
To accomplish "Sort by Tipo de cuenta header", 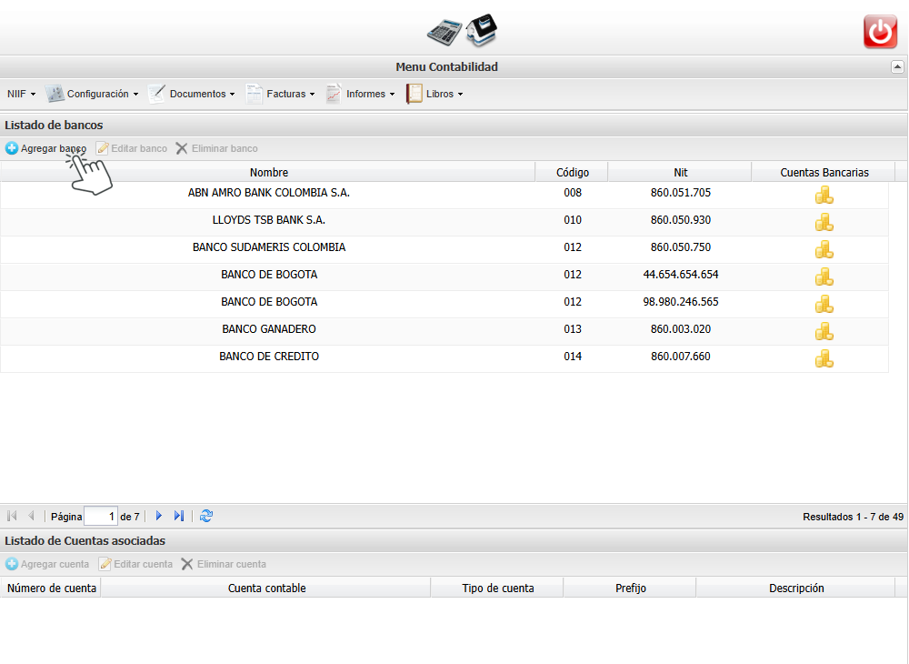I will (x=497, y=588).
